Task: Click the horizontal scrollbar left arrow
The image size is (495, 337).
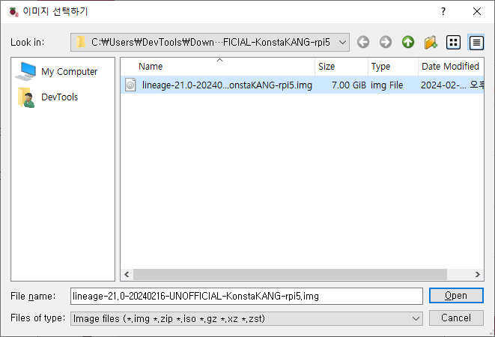Action: pyautogui.click(x=127, y=274)
